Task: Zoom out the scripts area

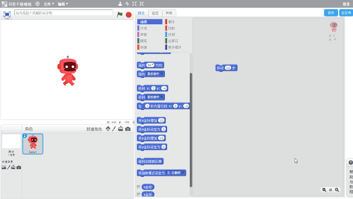Action: pyautogui.click(x=324, y=190)
